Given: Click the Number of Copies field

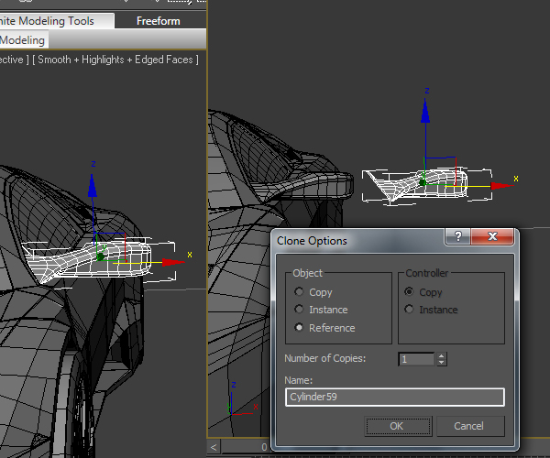Looking at the screenshot, I should point(416,359).
